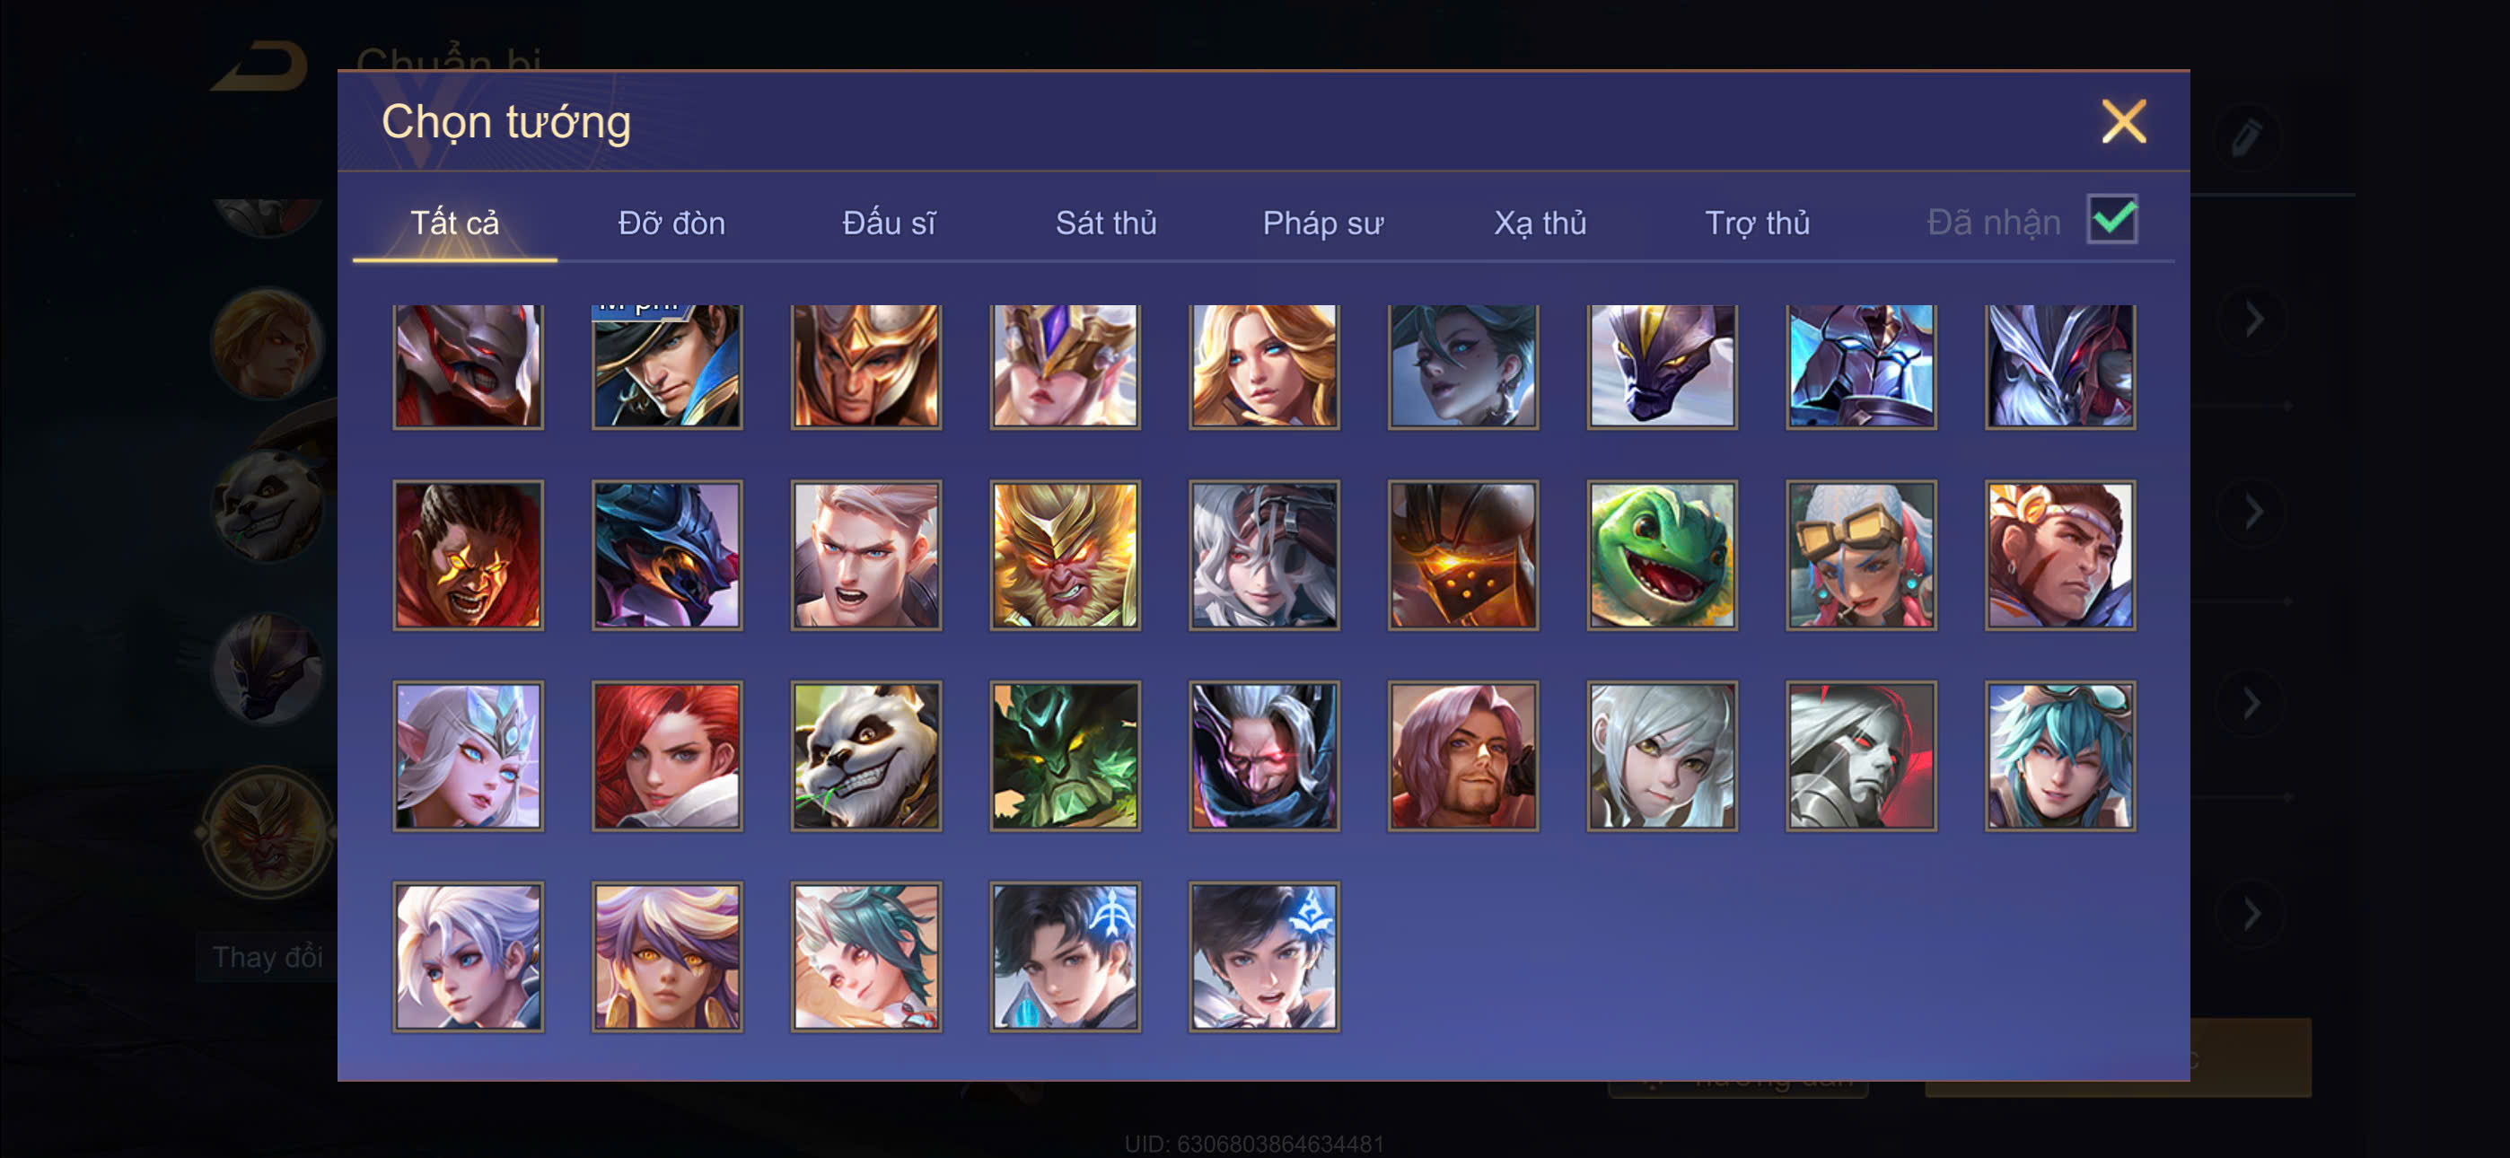
Task: Pick the panda hero portrait
Action: tap(865, 757)
